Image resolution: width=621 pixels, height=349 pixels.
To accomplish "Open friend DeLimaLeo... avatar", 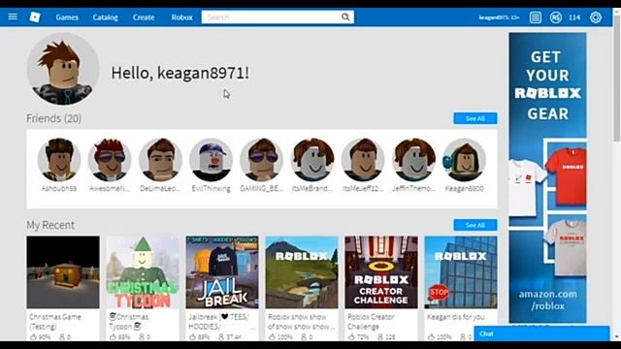I will coord(160,159).
